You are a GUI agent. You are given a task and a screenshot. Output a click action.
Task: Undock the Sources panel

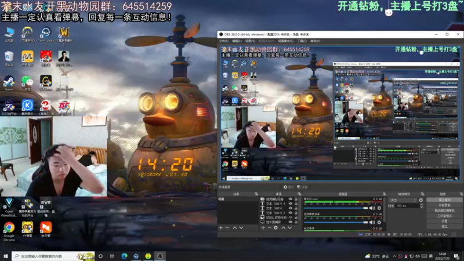[299, 194]
